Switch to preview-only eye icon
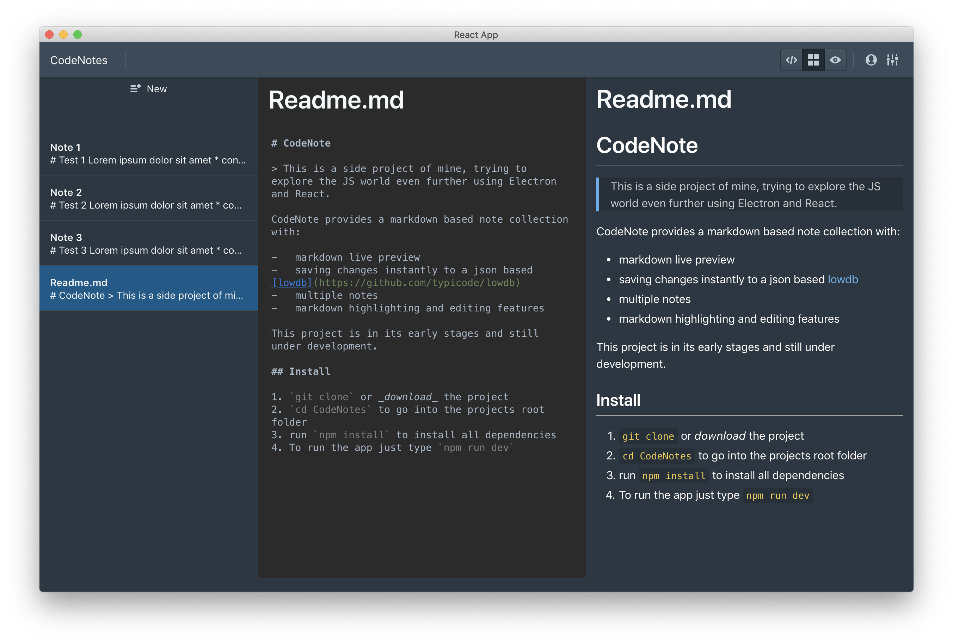Image resolution: width=953 pixels, height=644 pixels. 835,60
